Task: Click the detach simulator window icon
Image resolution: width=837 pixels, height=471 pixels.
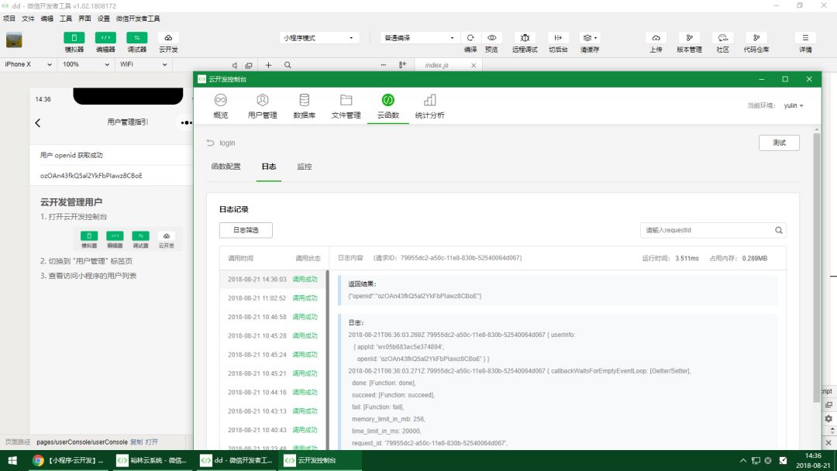Action: coord(249,65)
